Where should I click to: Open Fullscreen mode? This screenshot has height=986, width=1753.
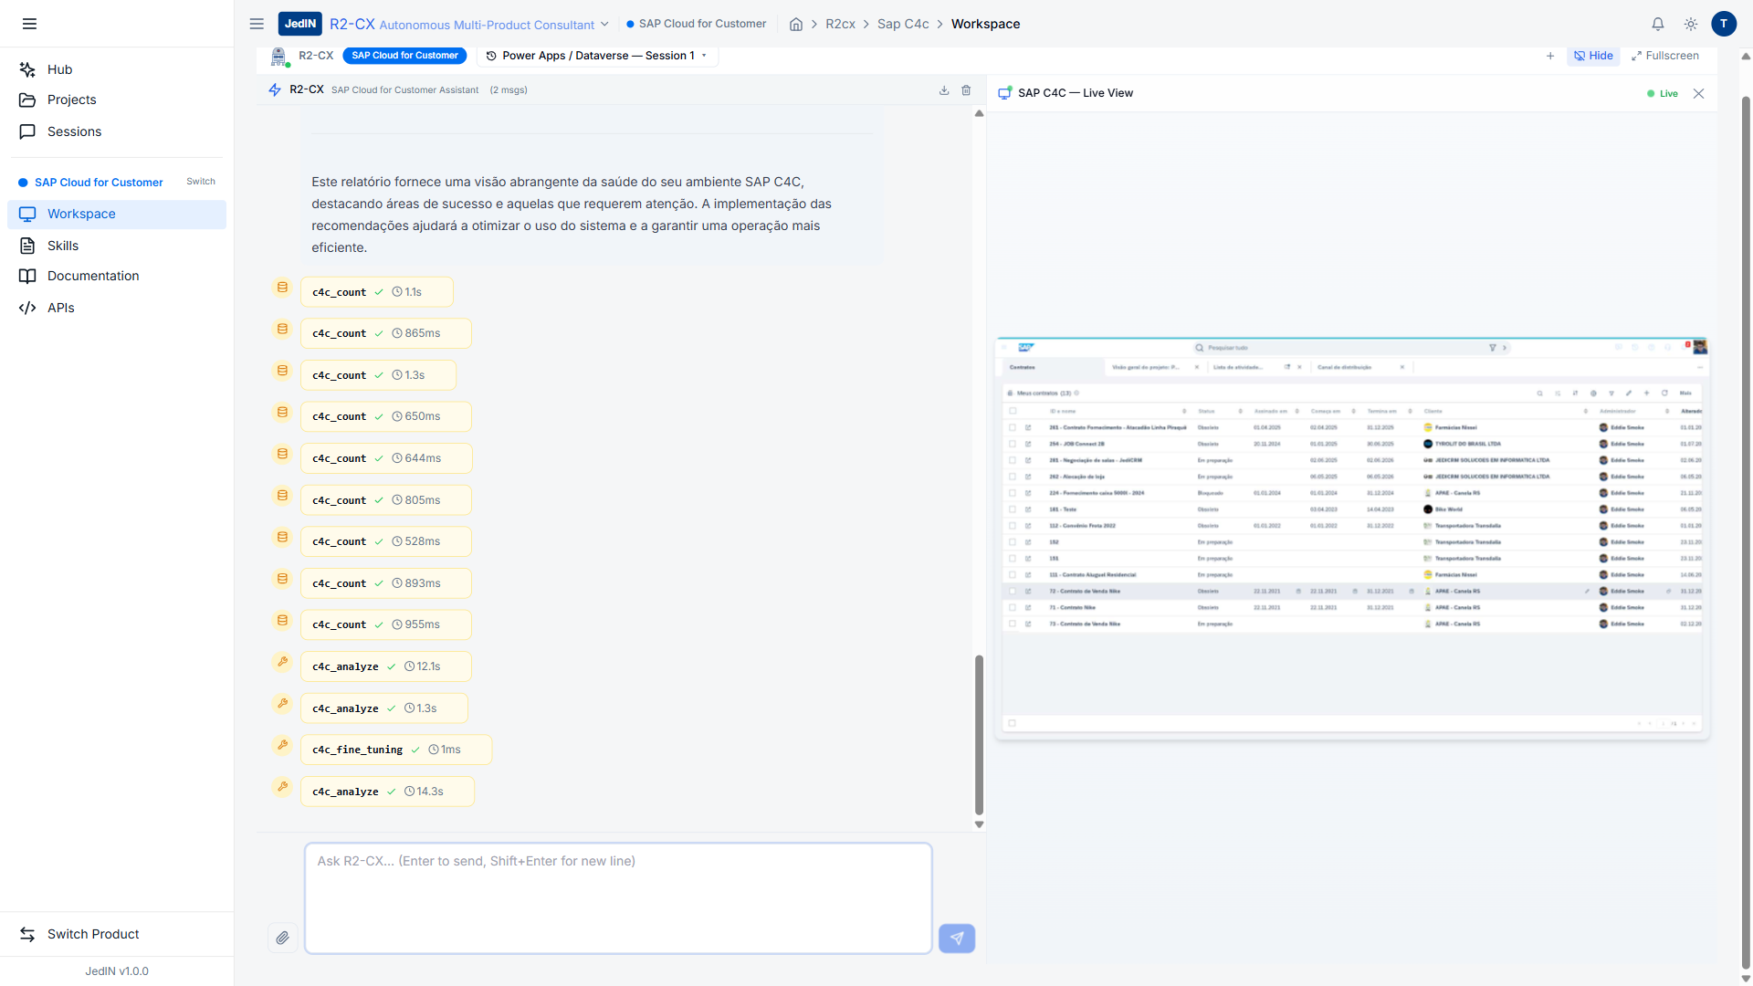(x=1665, y=56)
